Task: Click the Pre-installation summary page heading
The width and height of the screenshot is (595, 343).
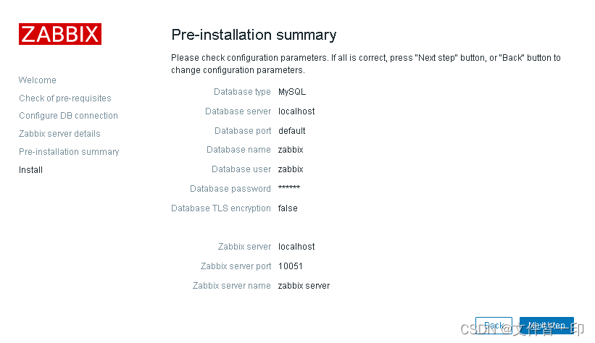Action: click(x=254, y=35)
